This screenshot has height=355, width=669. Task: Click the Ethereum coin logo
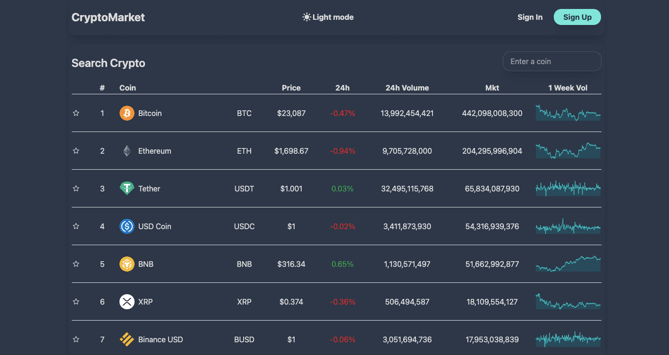127,151
